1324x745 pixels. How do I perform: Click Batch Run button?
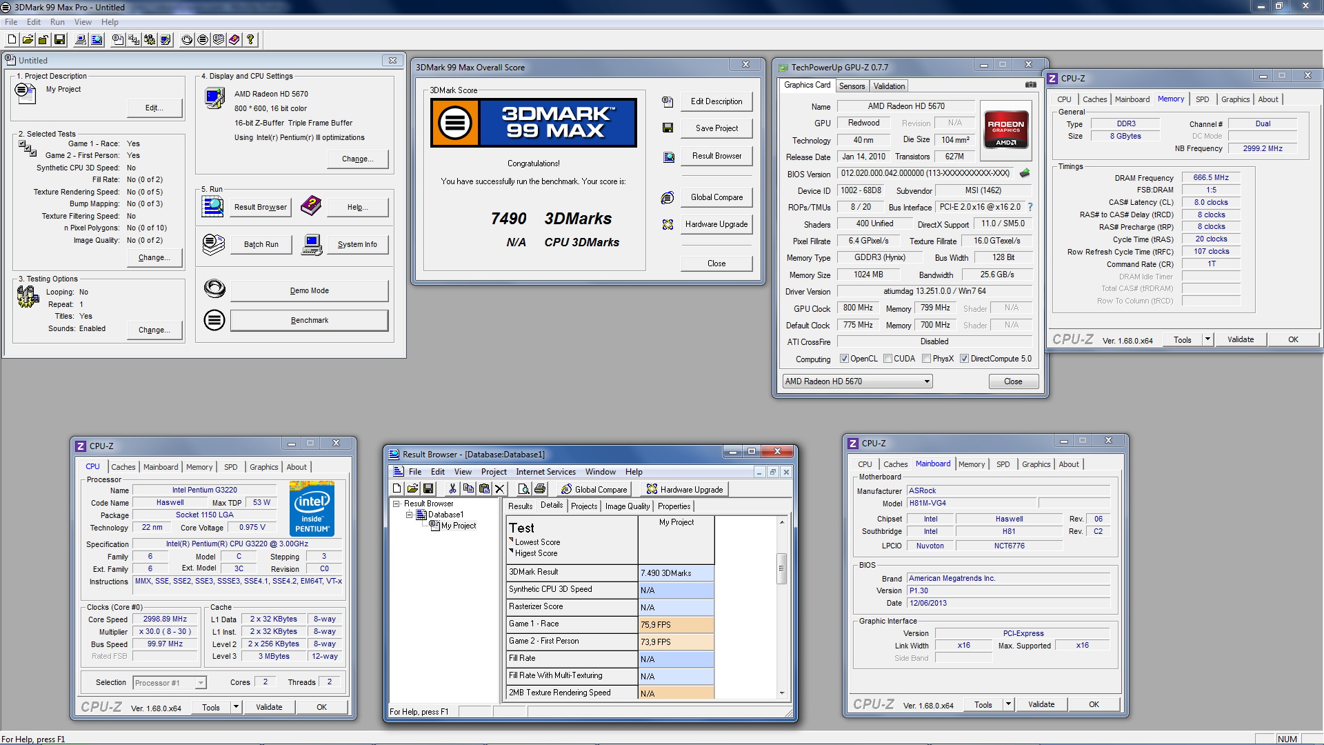(x=261, y=244)
